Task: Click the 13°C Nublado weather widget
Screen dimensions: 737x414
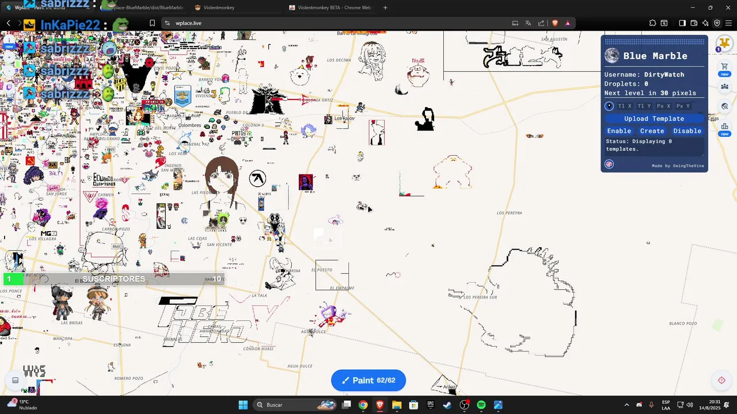Action: tap(21, 405)
